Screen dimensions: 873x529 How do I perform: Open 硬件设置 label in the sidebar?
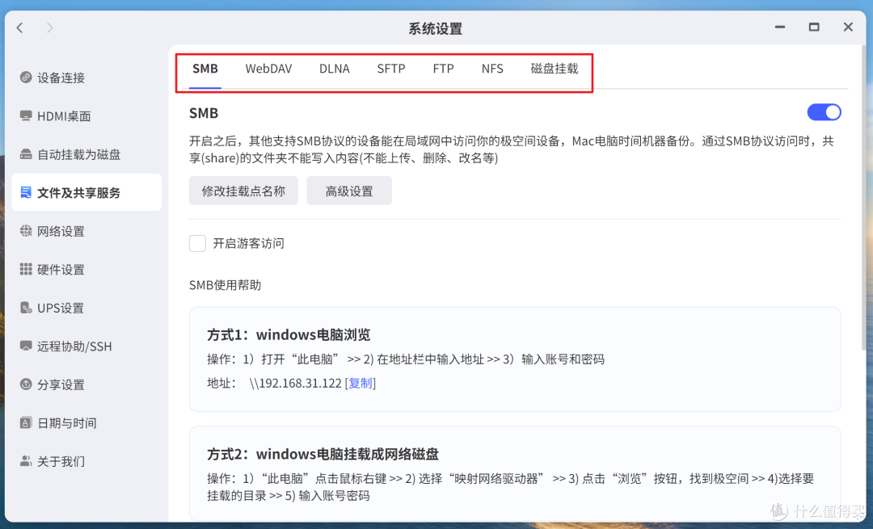[61, 270]
